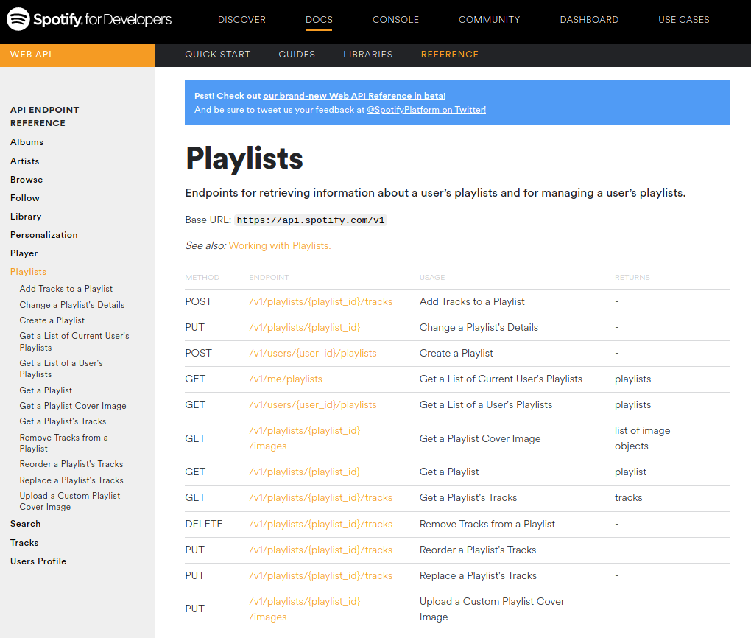Viewport: 751px width, 638px height.
Task: Select the Web API orange header
Action: (77, 55)
